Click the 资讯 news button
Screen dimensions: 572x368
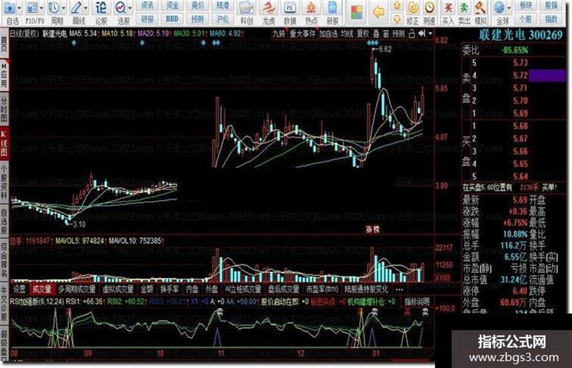point(147,5)
